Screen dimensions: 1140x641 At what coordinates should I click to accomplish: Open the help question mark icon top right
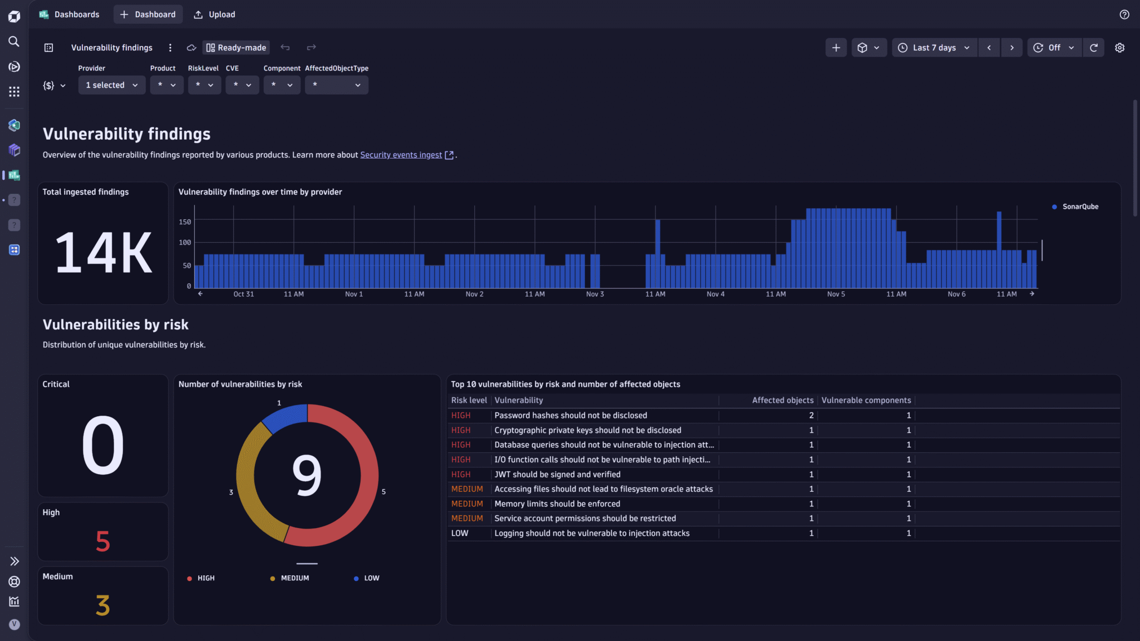point(1124,14)
